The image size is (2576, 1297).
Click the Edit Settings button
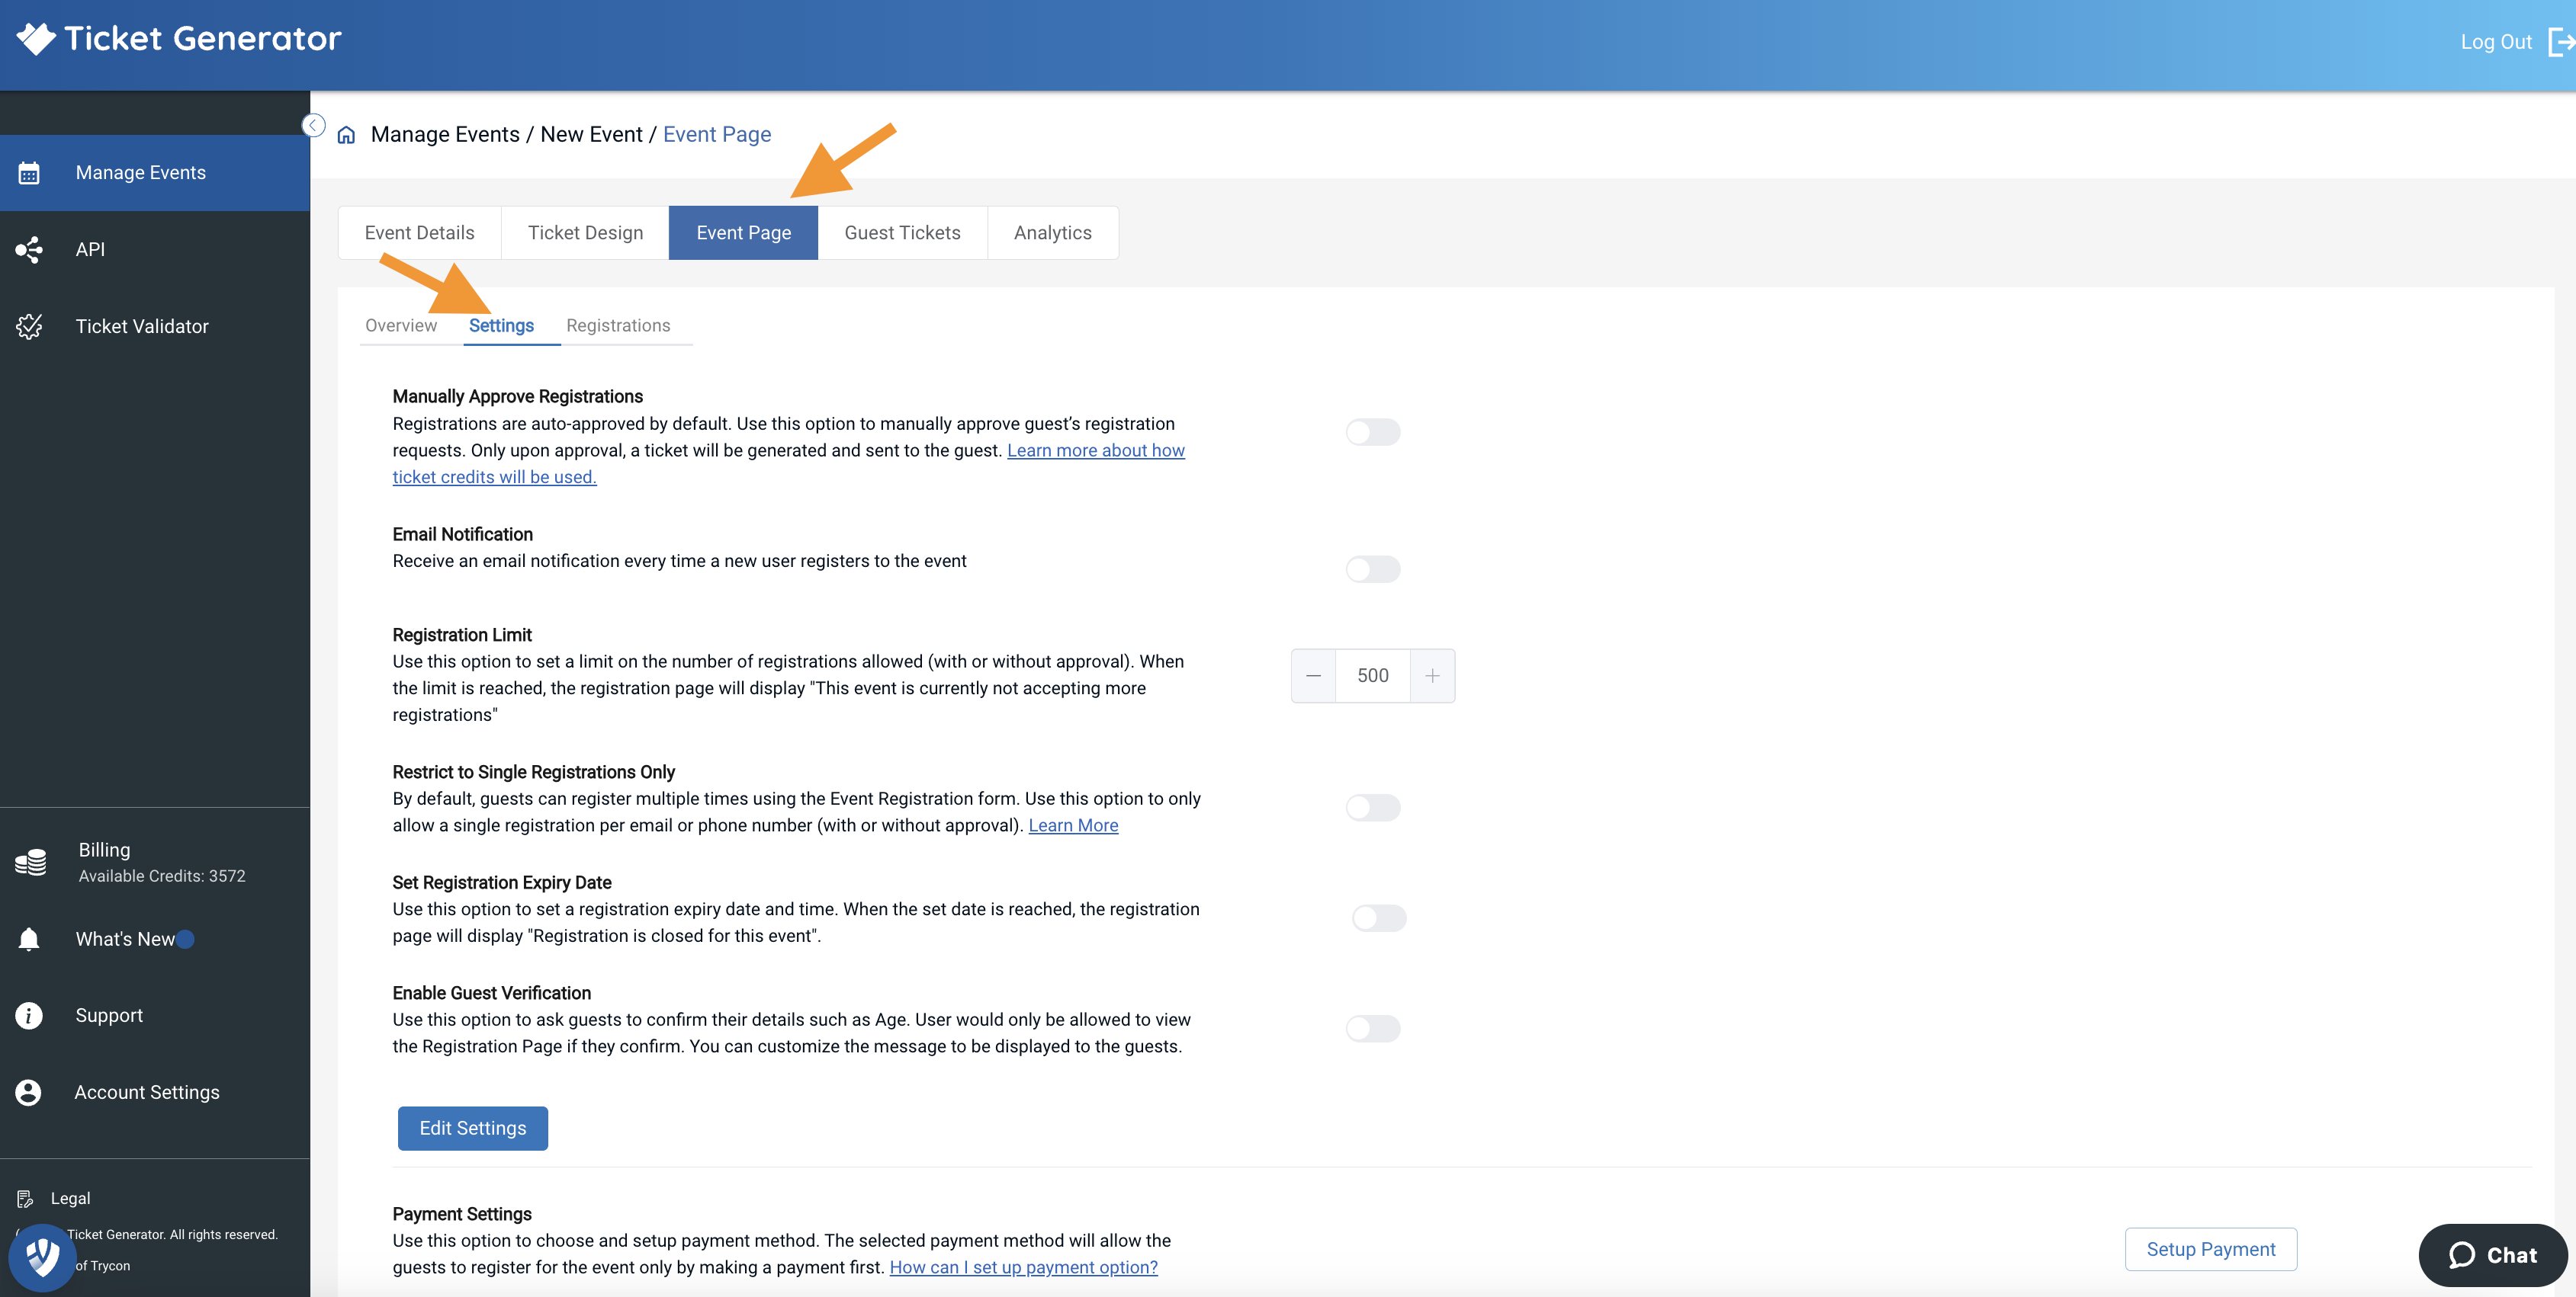(x=472, y=1128)
